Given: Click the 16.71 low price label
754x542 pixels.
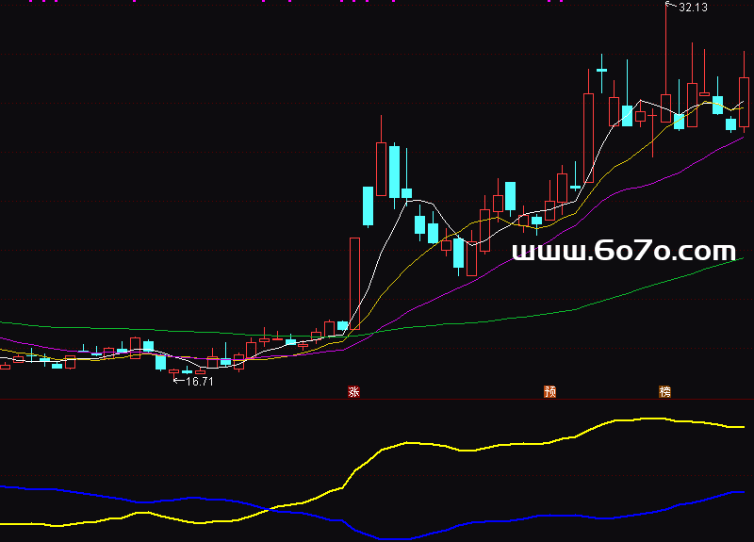Looking at the screenshot, I should (x=199, y=382).
